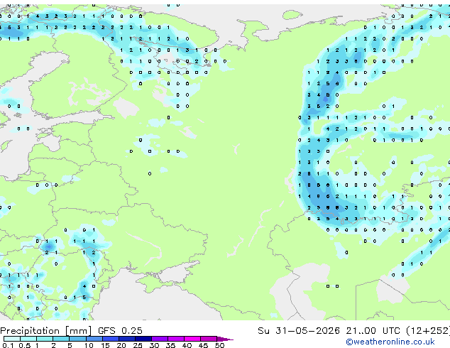Click the '(12+252)' forecast offset text
Viewport: 450px width, 348px height.
coord(428,331)
